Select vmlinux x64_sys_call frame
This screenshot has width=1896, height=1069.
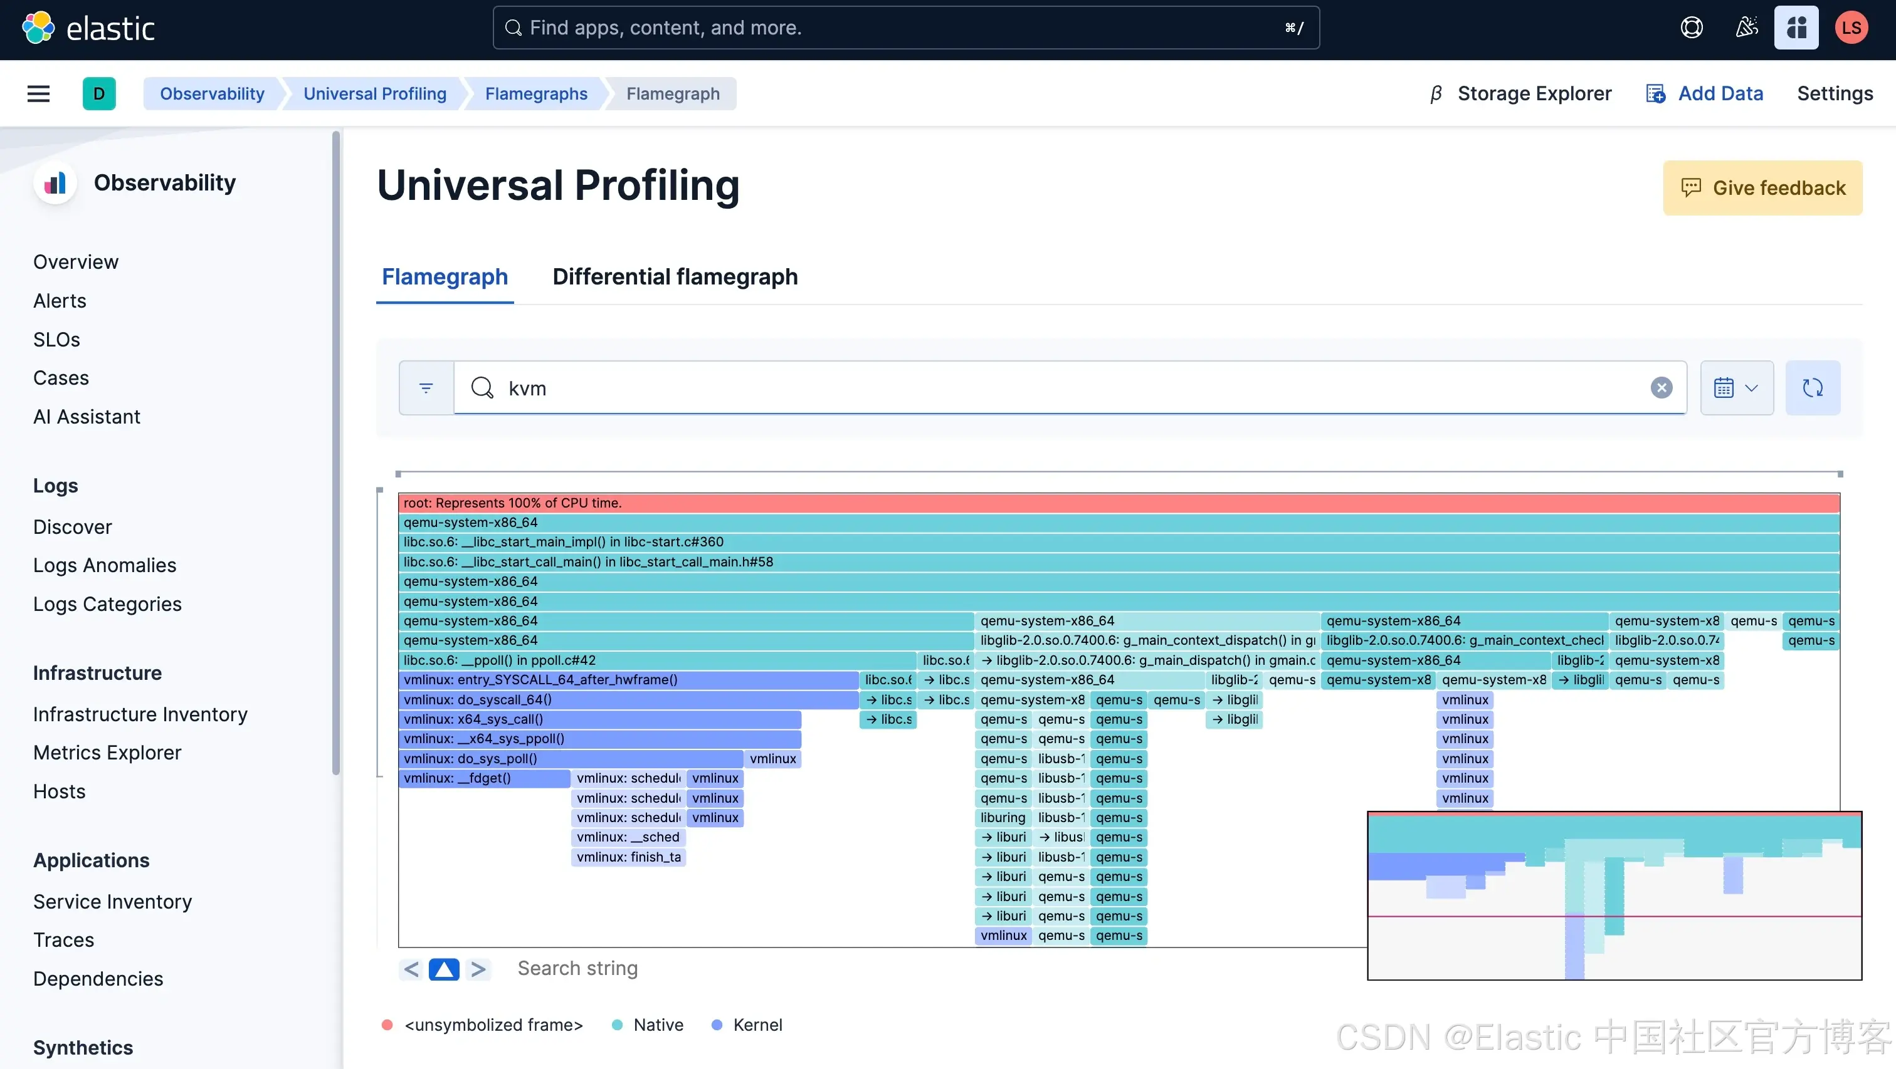(x=600, y=719)
